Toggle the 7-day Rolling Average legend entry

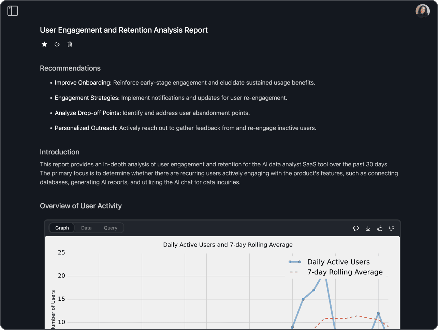pos(345,272)
